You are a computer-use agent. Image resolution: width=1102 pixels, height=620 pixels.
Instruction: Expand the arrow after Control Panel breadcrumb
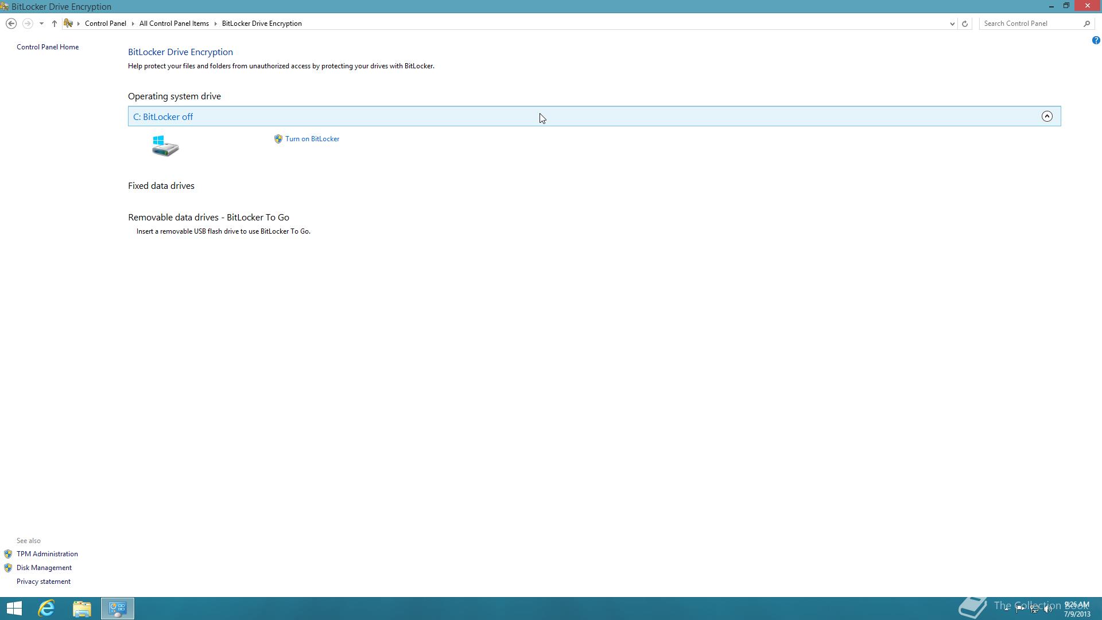click(133, 24)
